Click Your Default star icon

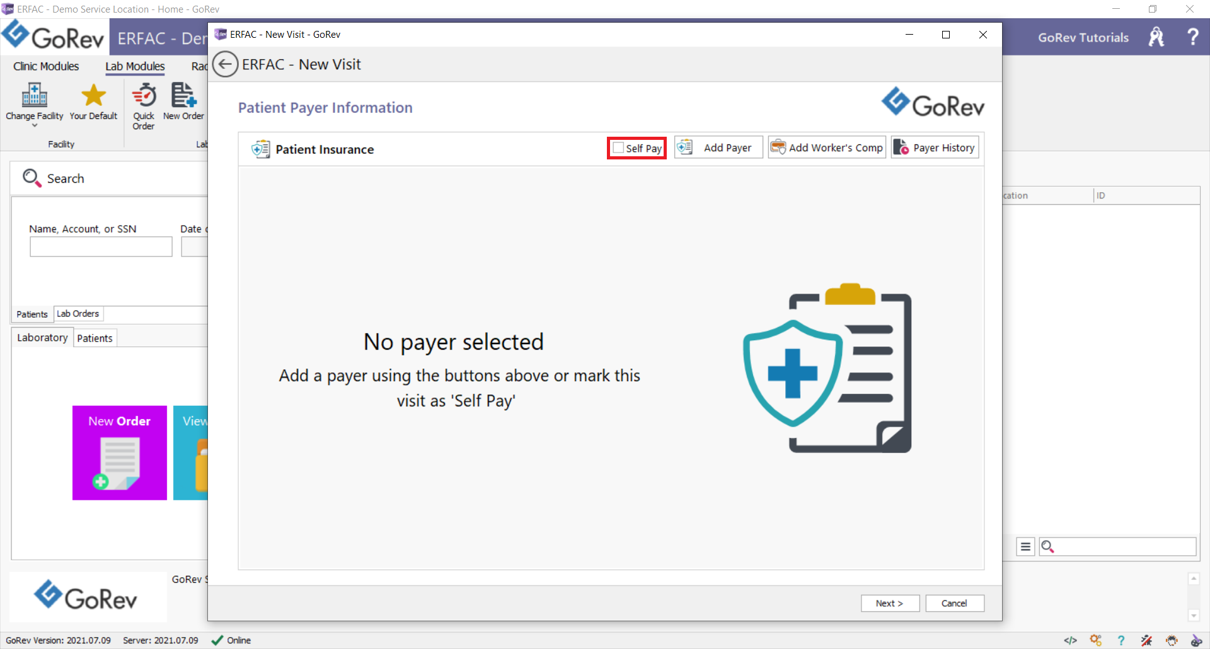click(x=93, y=95)
